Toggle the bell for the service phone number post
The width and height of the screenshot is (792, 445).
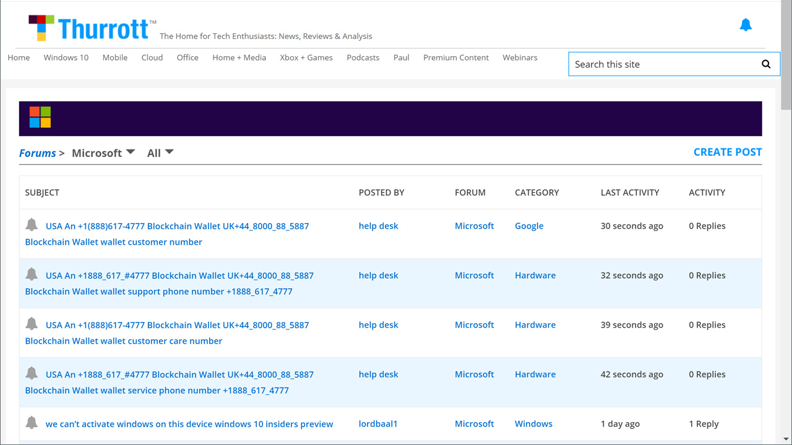point(32,373)
